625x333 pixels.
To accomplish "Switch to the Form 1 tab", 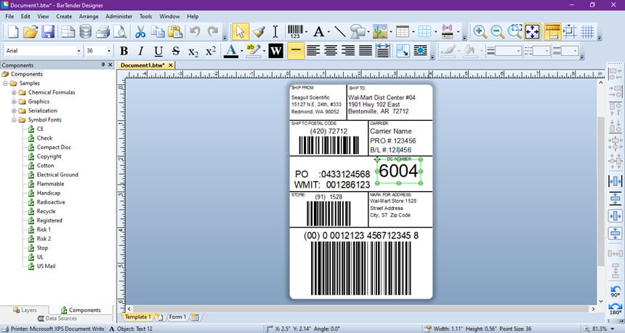I will 177,317.
